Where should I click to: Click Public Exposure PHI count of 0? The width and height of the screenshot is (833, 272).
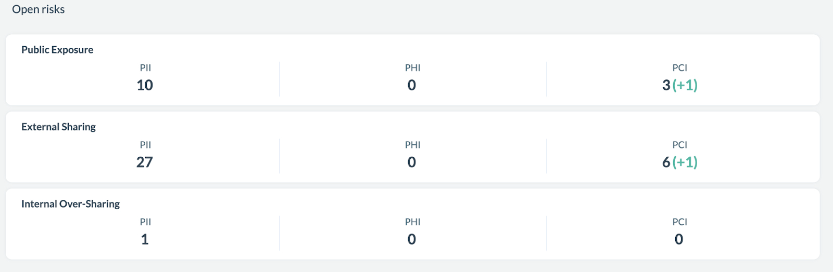pos(412,85)
